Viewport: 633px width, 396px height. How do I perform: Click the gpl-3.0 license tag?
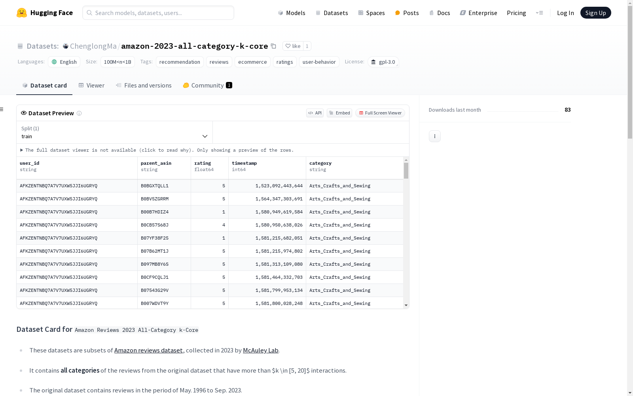[x=383, y=62]
